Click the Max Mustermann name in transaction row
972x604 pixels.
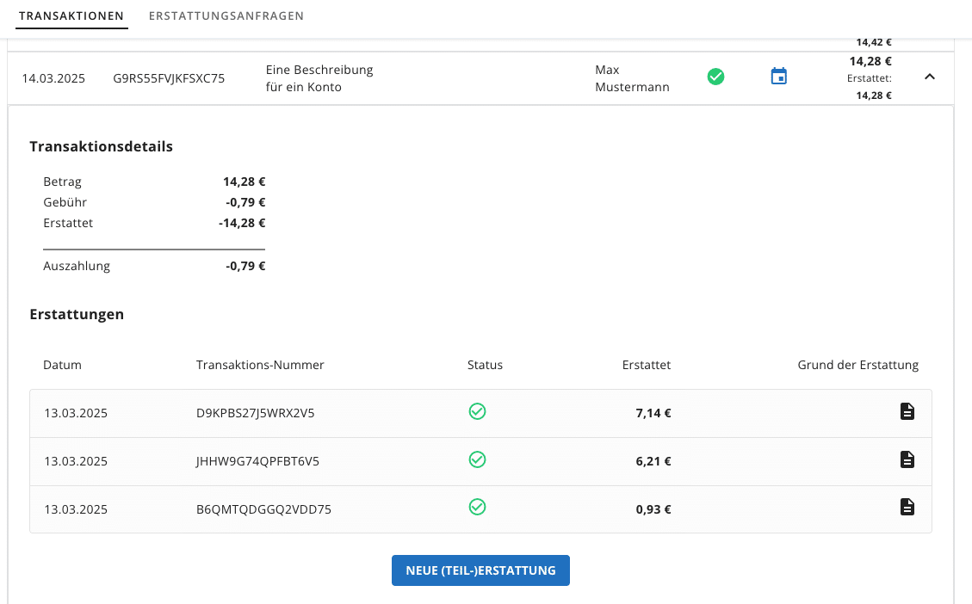632,78
